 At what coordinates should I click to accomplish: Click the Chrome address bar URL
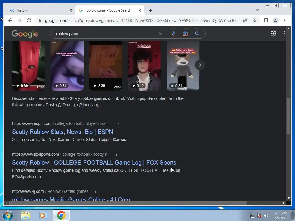(x=142, y=20)
